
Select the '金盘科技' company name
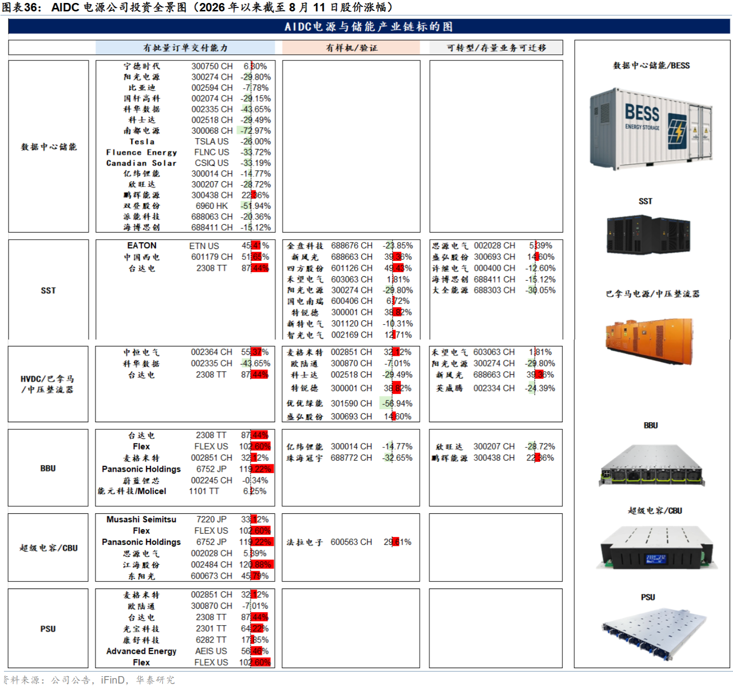305,246
